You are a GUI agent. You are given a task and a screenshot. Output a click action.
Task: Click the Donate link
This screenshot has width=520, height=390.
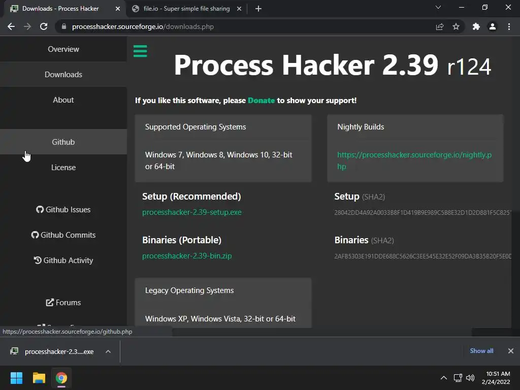pyautogui.click(x=261, y=101)
